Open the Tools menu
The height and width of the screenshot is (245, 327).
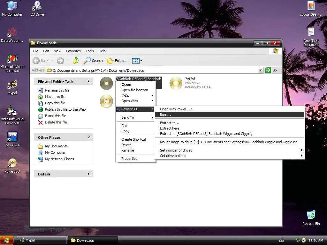(x=90, y=51)
